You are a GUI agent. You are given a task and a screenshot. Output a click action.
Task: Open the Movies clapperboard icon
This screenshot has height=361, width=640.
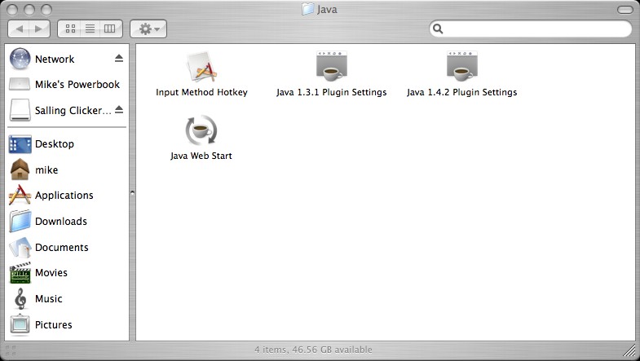(20, 272)
